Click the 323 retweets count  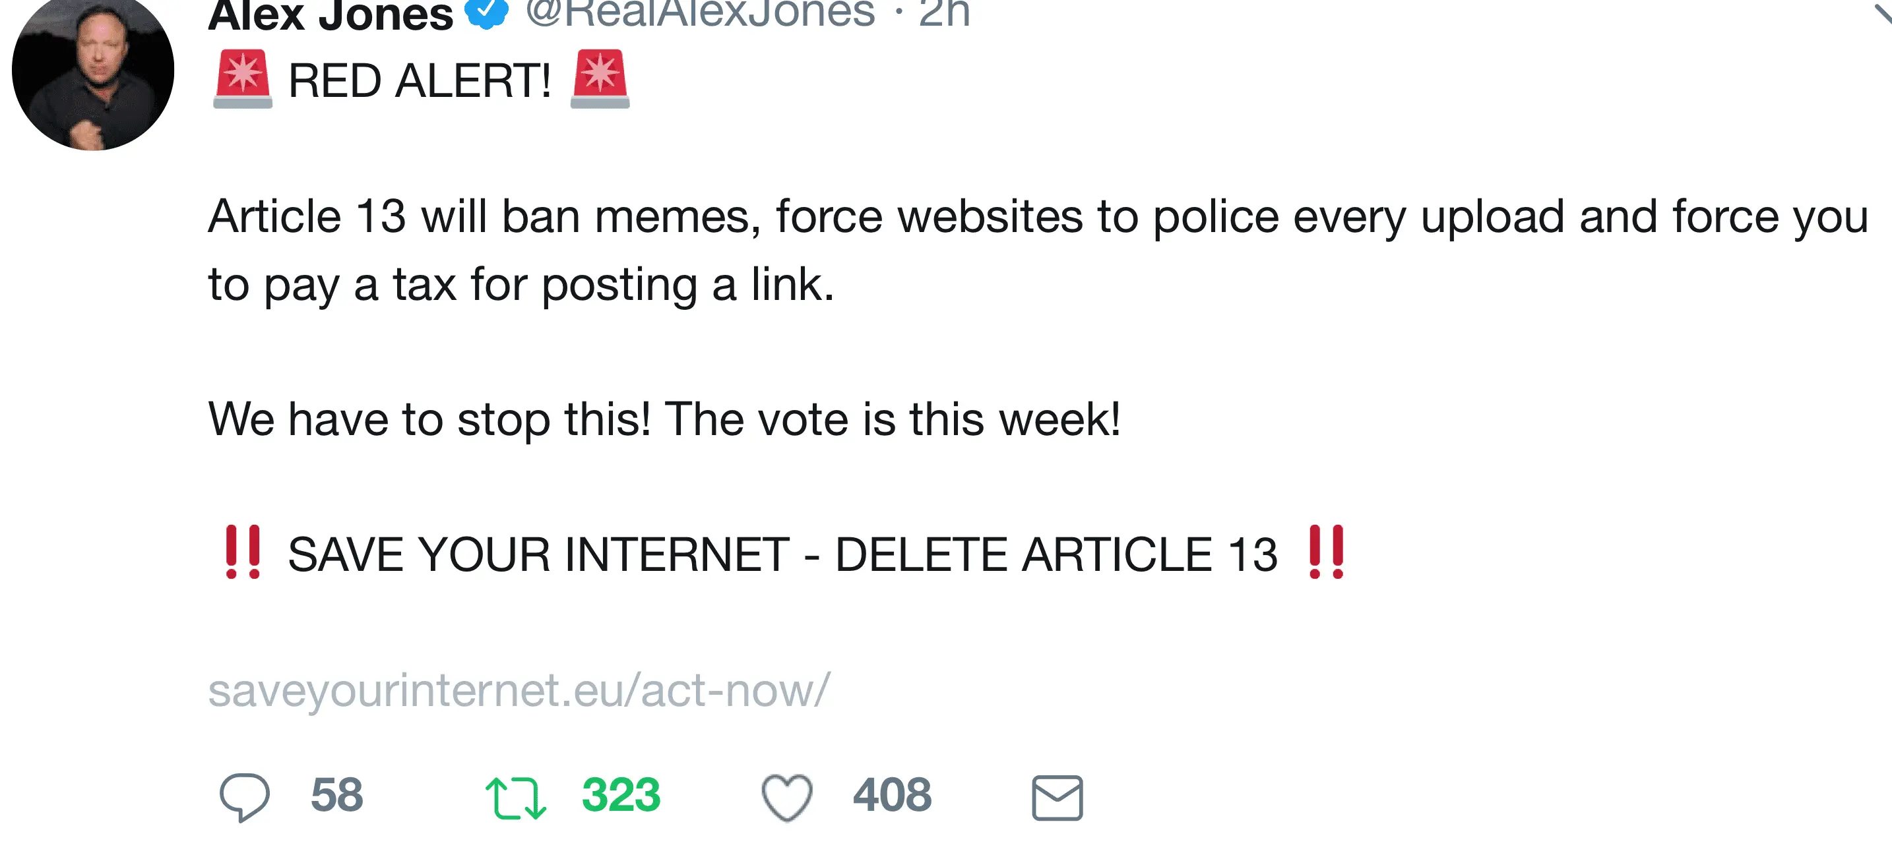tap(621, 794)
